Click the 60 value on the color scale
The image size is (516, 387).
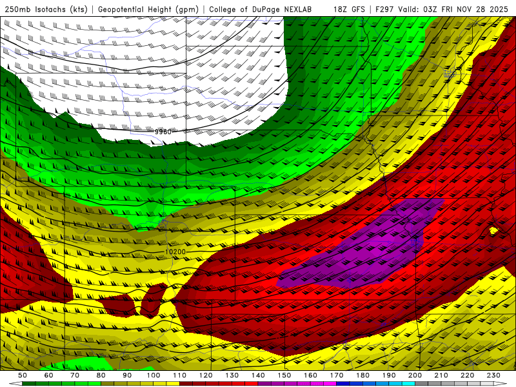click(48, 375)
